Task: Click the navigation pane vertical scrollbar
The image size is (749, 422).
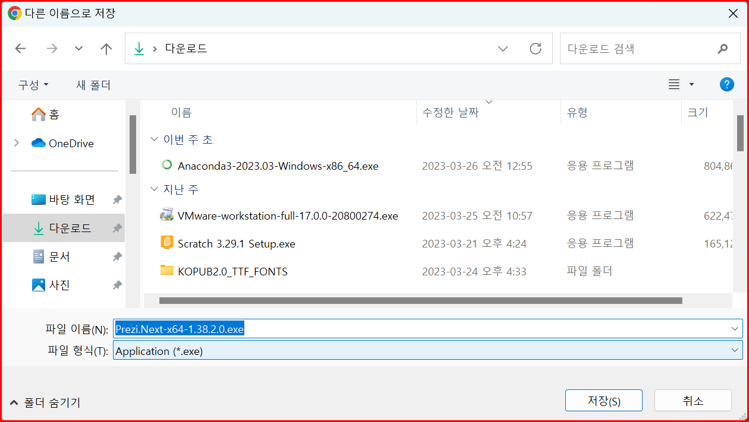Action: point(133,144)
